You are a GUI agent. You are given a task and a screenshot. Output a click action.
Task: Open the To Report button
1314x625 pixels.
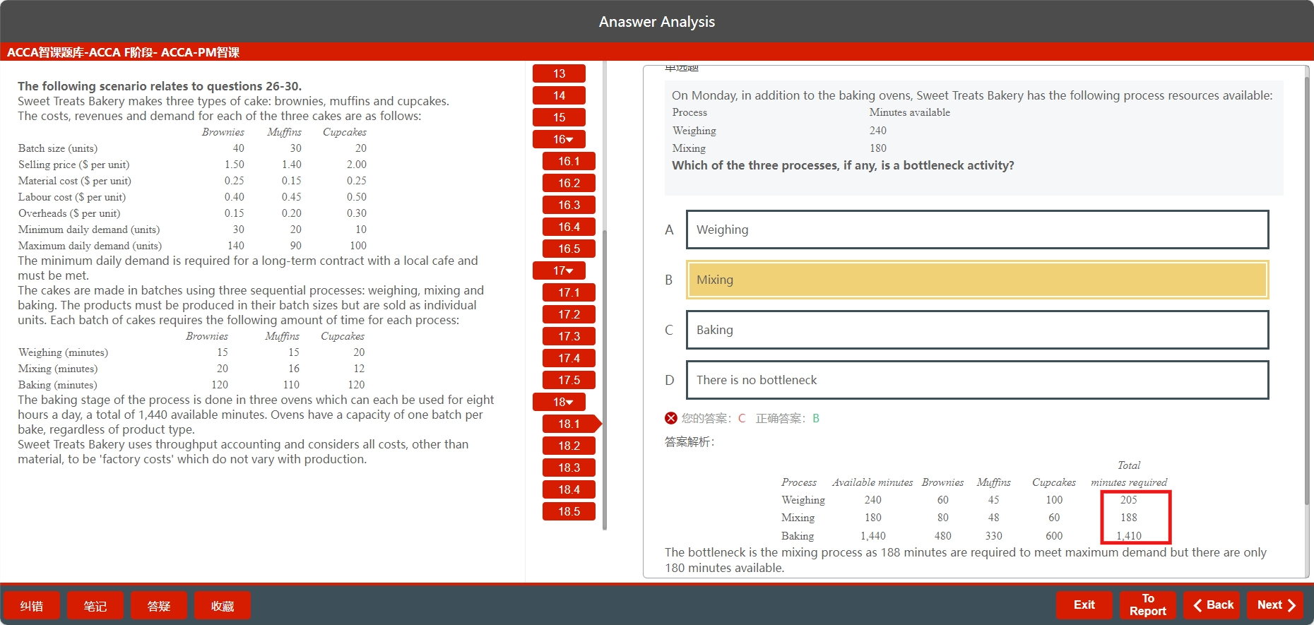point(1147,605)
